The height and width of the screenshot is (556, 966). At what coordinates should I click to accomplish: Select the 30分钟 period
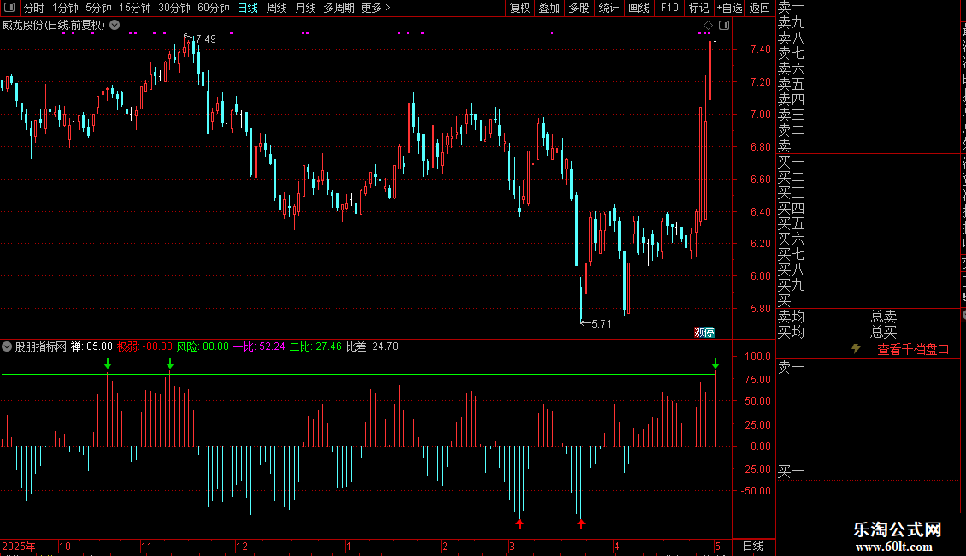174,8
